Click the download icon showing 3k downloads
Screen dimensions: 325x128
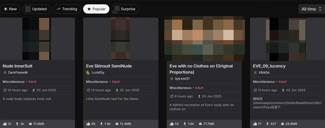(17, 124)
